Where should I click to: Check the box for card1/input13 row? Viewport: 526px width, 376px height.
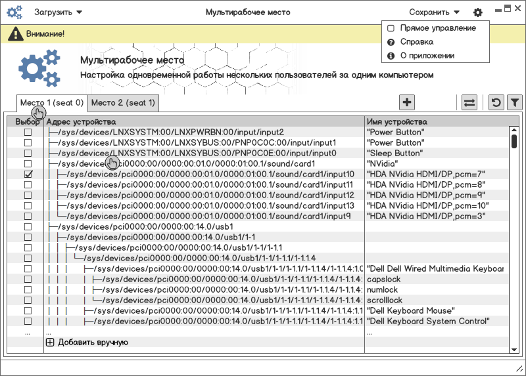(x=28, y=205)
